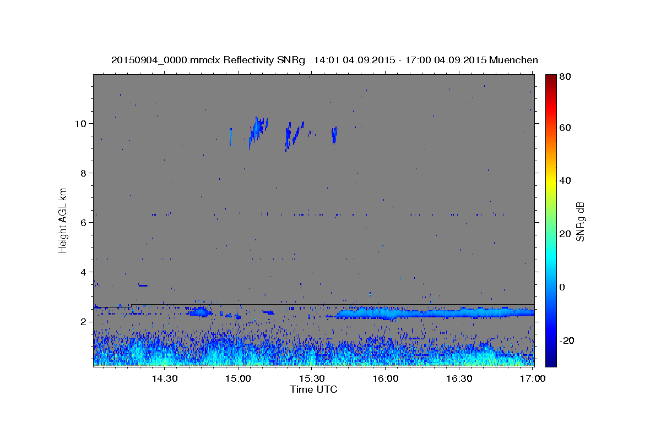Click the colorbar value 80
Image resolution: width=661 pixels, height=440 pixels.
coord(565,76)
